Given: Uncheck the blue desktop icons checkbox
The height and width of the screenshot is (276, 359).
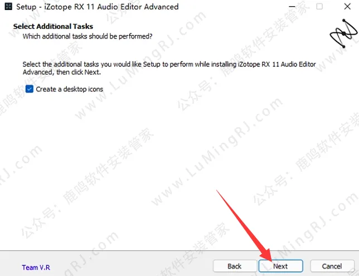Looking at the screenshot, I should pos(30,89).
